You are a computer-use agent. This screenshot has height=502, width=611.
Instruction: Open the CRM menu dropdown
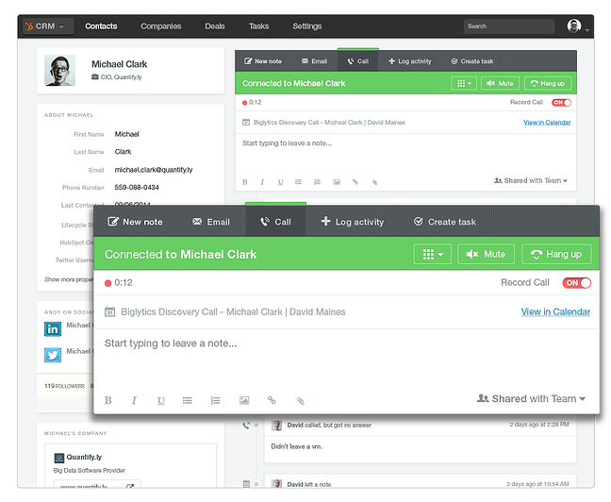[x=51, y=26]
